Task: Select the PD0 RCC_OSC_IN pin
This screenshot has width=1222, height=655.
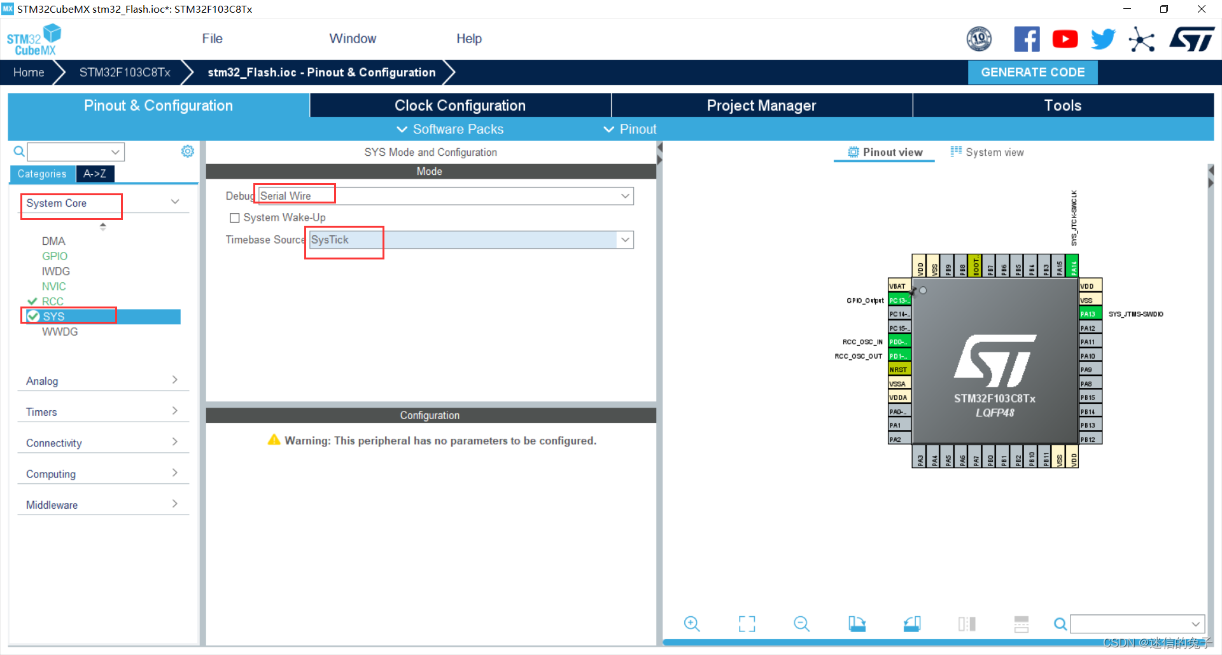Action: (x=899, y=342)
